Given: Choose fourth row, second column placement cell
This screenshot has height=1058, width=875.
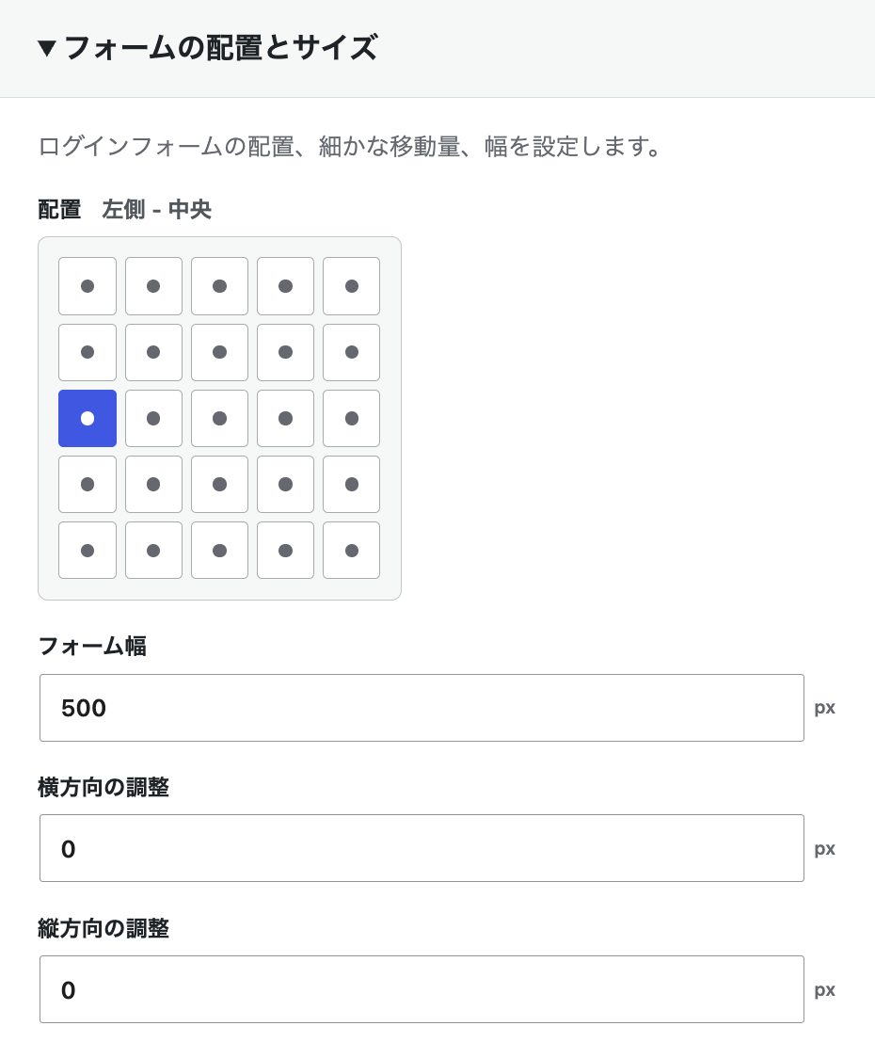Looking at the screenshot, I should coord(153,485).
